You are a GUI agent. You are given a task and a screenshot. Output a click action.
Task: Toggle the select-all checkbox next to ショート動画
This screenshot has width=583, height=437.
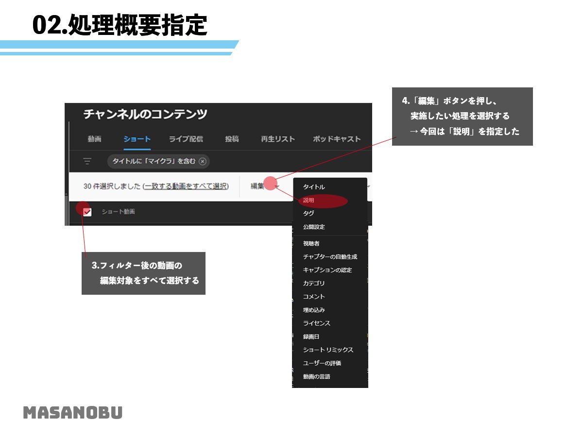pos(87,212)
